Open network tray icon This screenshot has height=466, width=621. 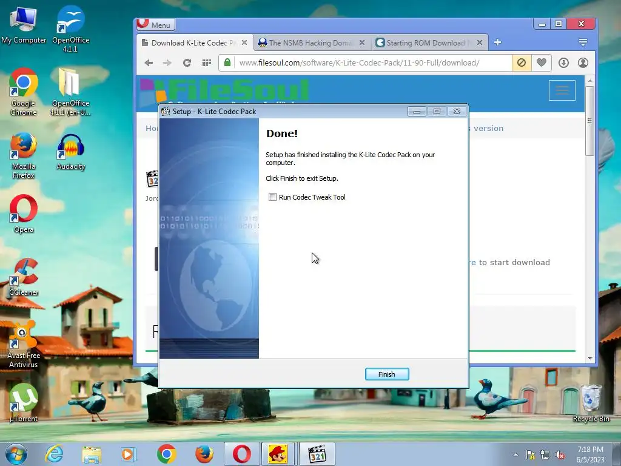pyautogui.click(x=545, y=454)
